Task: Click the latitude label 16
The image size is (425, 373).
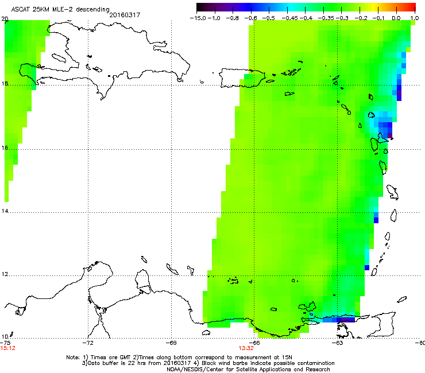Action: [x=5, y=148]
